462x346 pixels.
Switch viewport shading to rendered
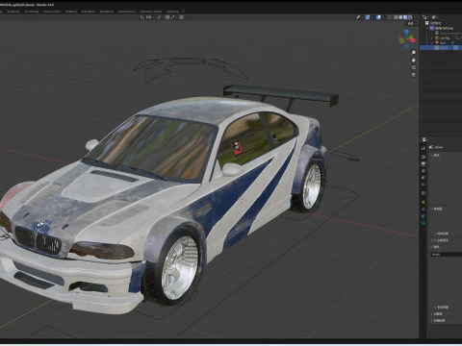pos(410,17)
